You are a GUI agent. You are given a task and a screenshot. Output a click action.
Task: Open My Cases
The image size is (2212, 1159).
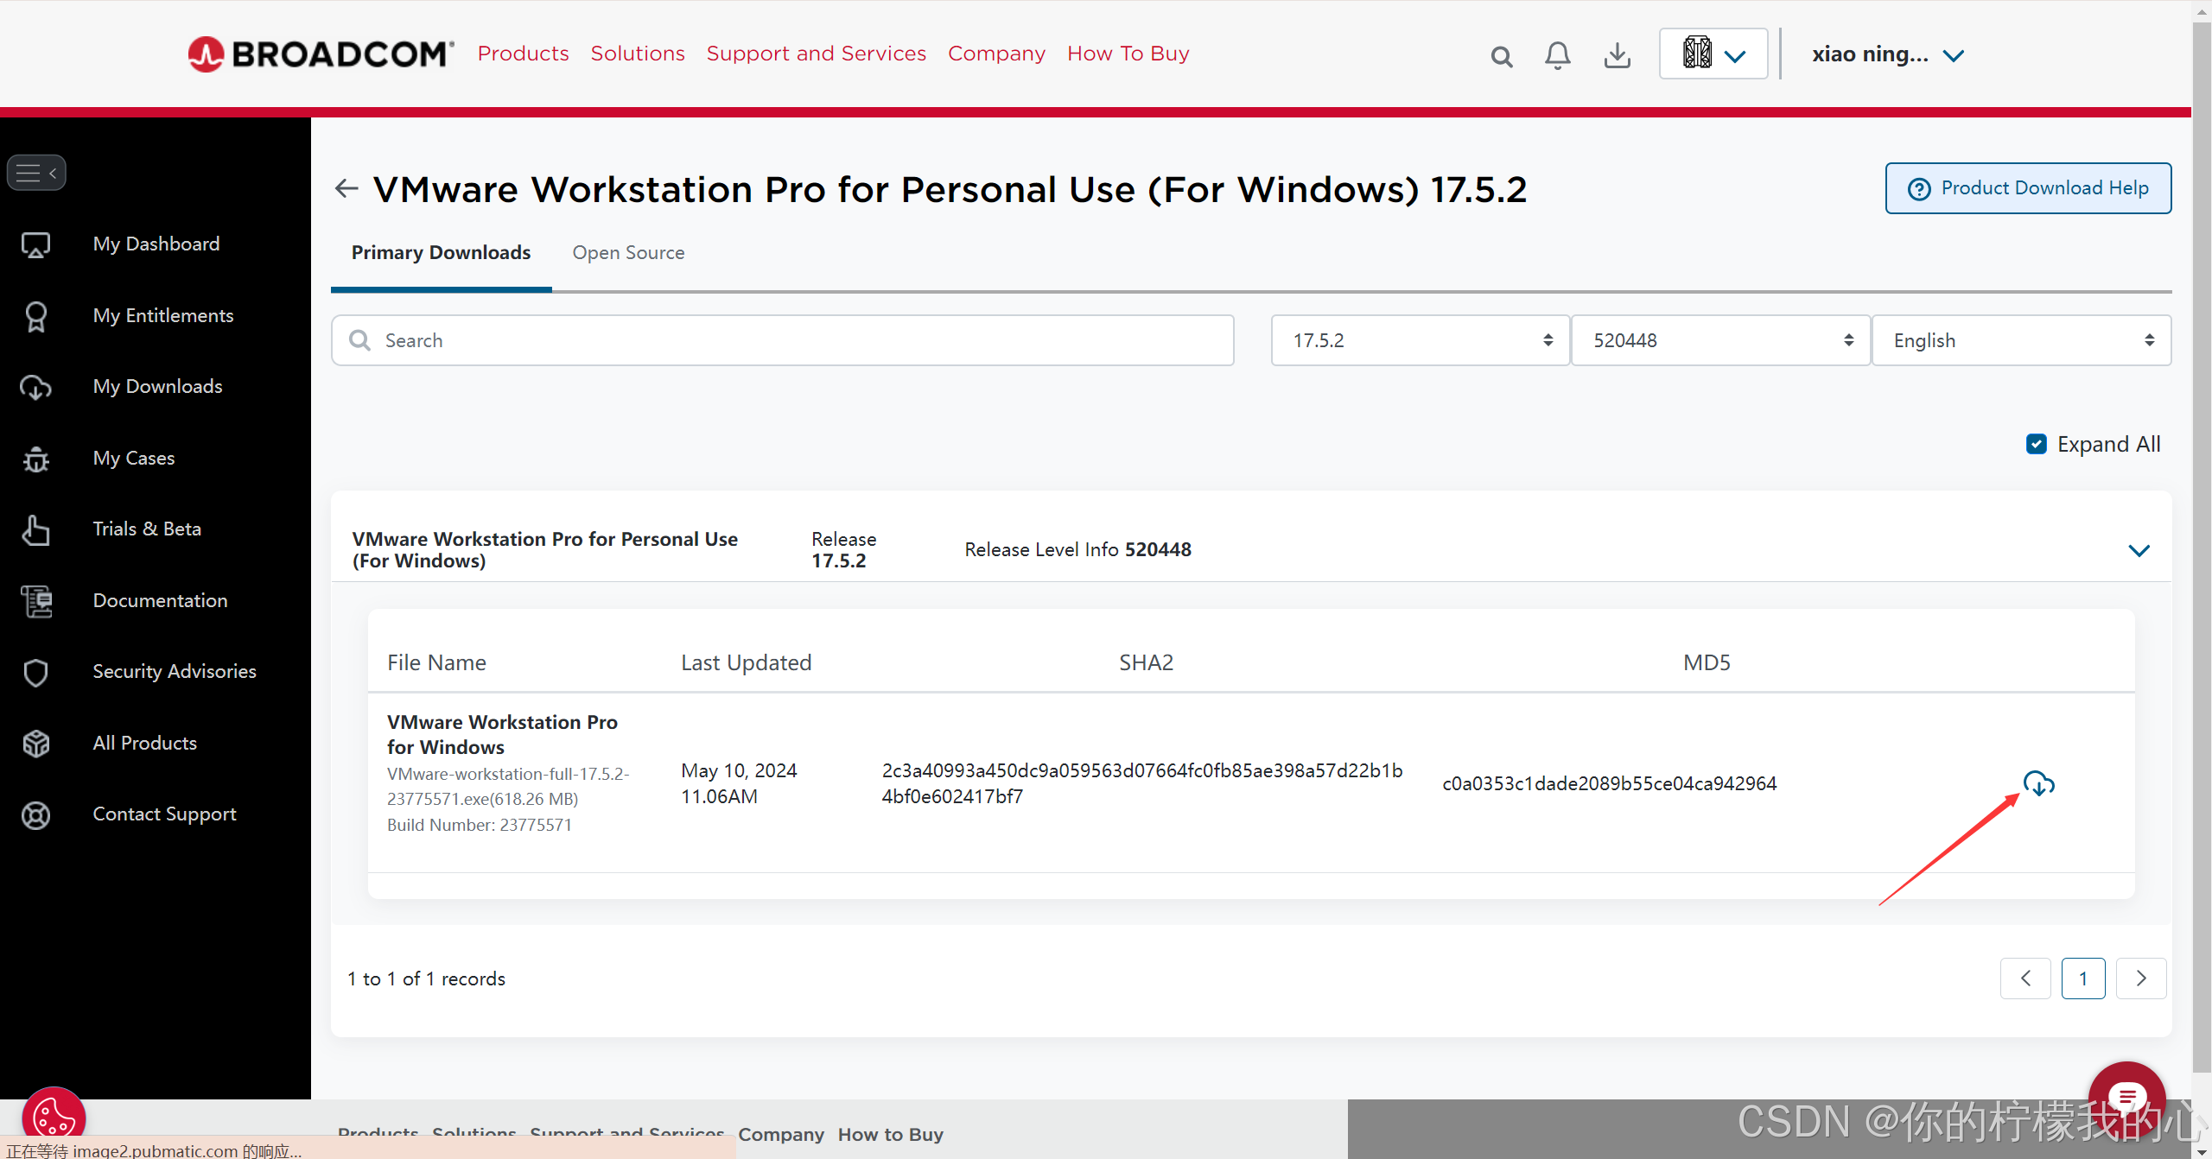point(134,459)
